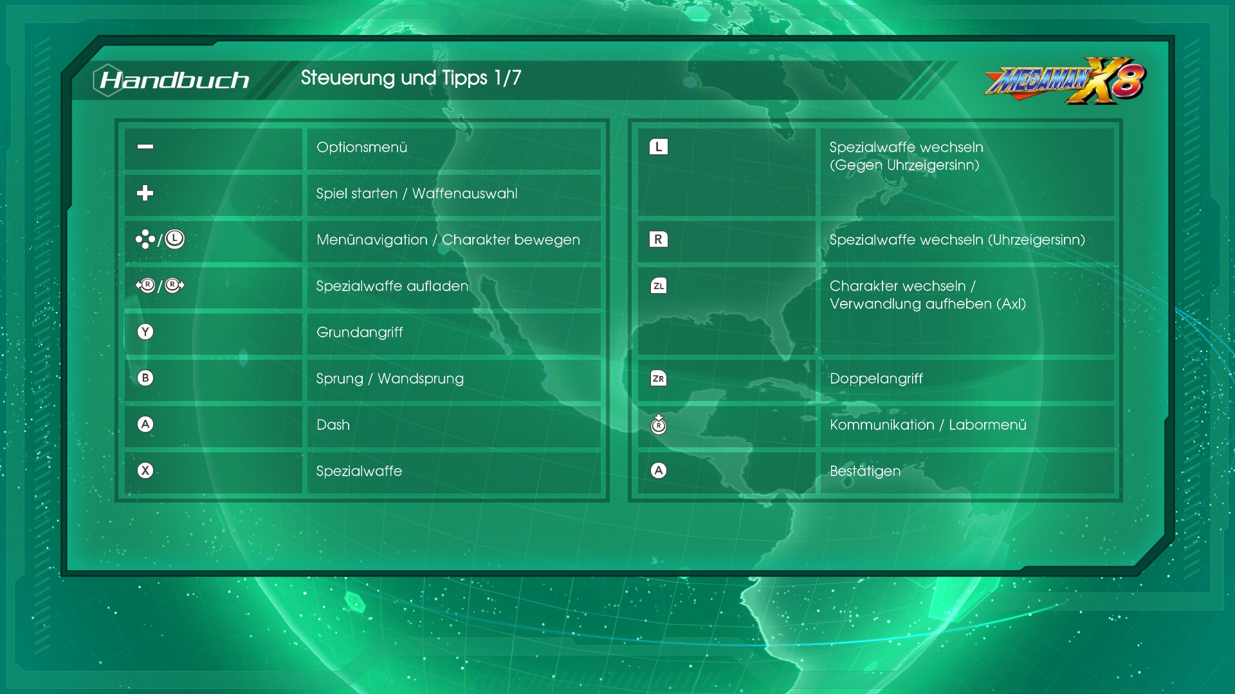Click the ZL trigger button icon
1235x694 pixels.
(658, 285)
